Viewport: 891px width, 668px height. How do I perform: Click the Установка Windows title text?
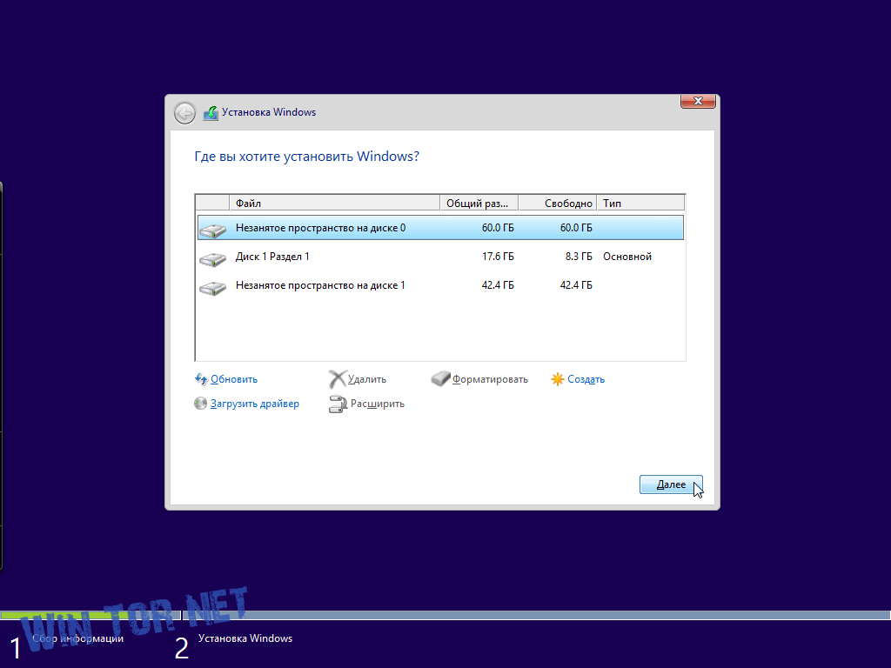[x=269, y=112]
